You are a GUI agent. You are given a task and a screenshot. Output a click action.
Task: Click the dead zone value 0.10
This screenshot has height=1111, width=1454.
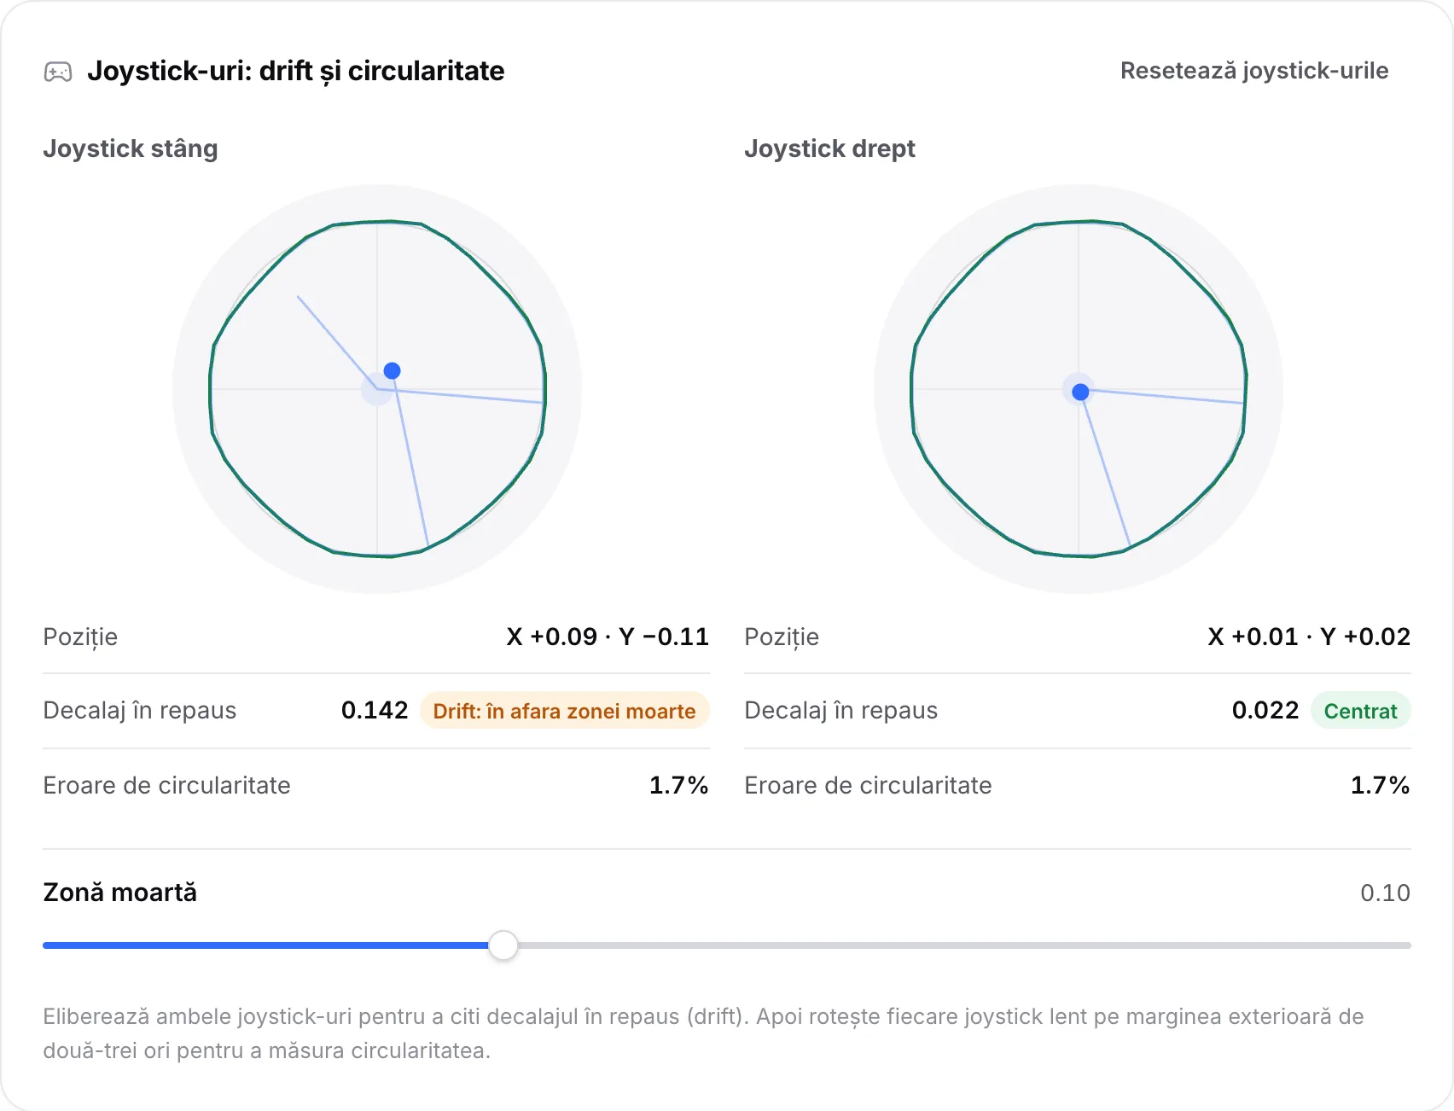1385,893
